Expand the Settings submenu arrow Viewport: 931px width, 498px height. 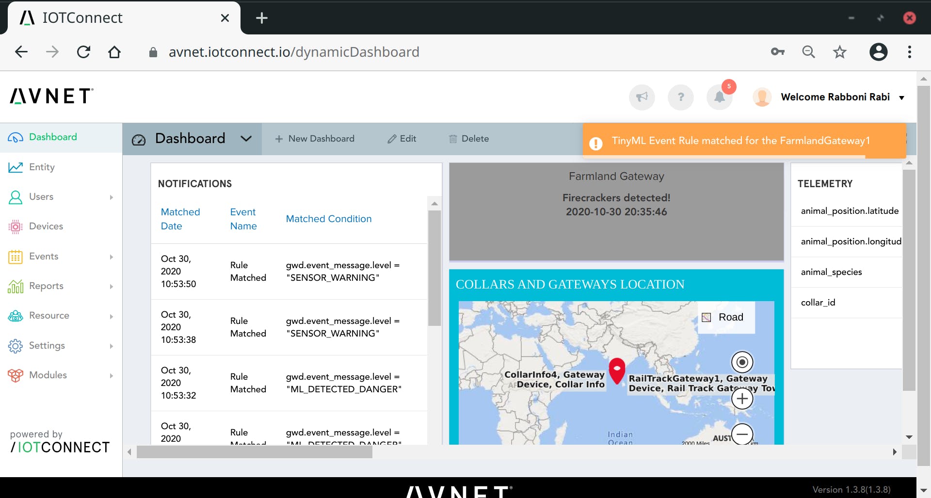(x=111, y=346)
